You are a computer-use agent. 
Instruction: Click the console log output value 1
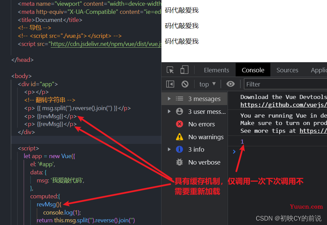pyautogui.click(x=242, y=142)
